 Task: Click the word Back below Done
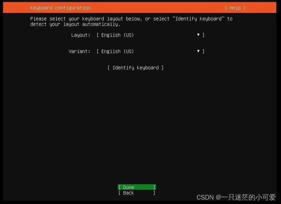pyautogui.click(x=128, y=193)
